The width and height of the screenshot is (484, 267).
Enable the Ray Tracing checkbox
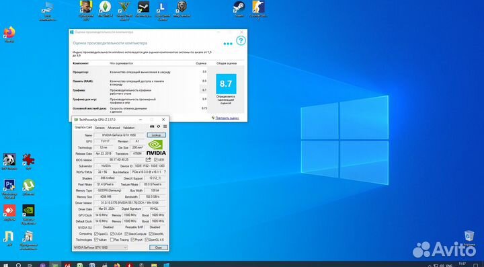click(x=112, y=239)
